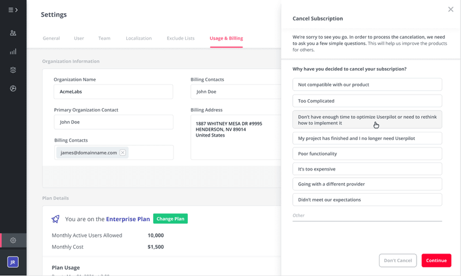The height and width of the screenshot is (276, 461).
Task: Close the Cancel Subscription panel
Action: (x=451, y=9)
